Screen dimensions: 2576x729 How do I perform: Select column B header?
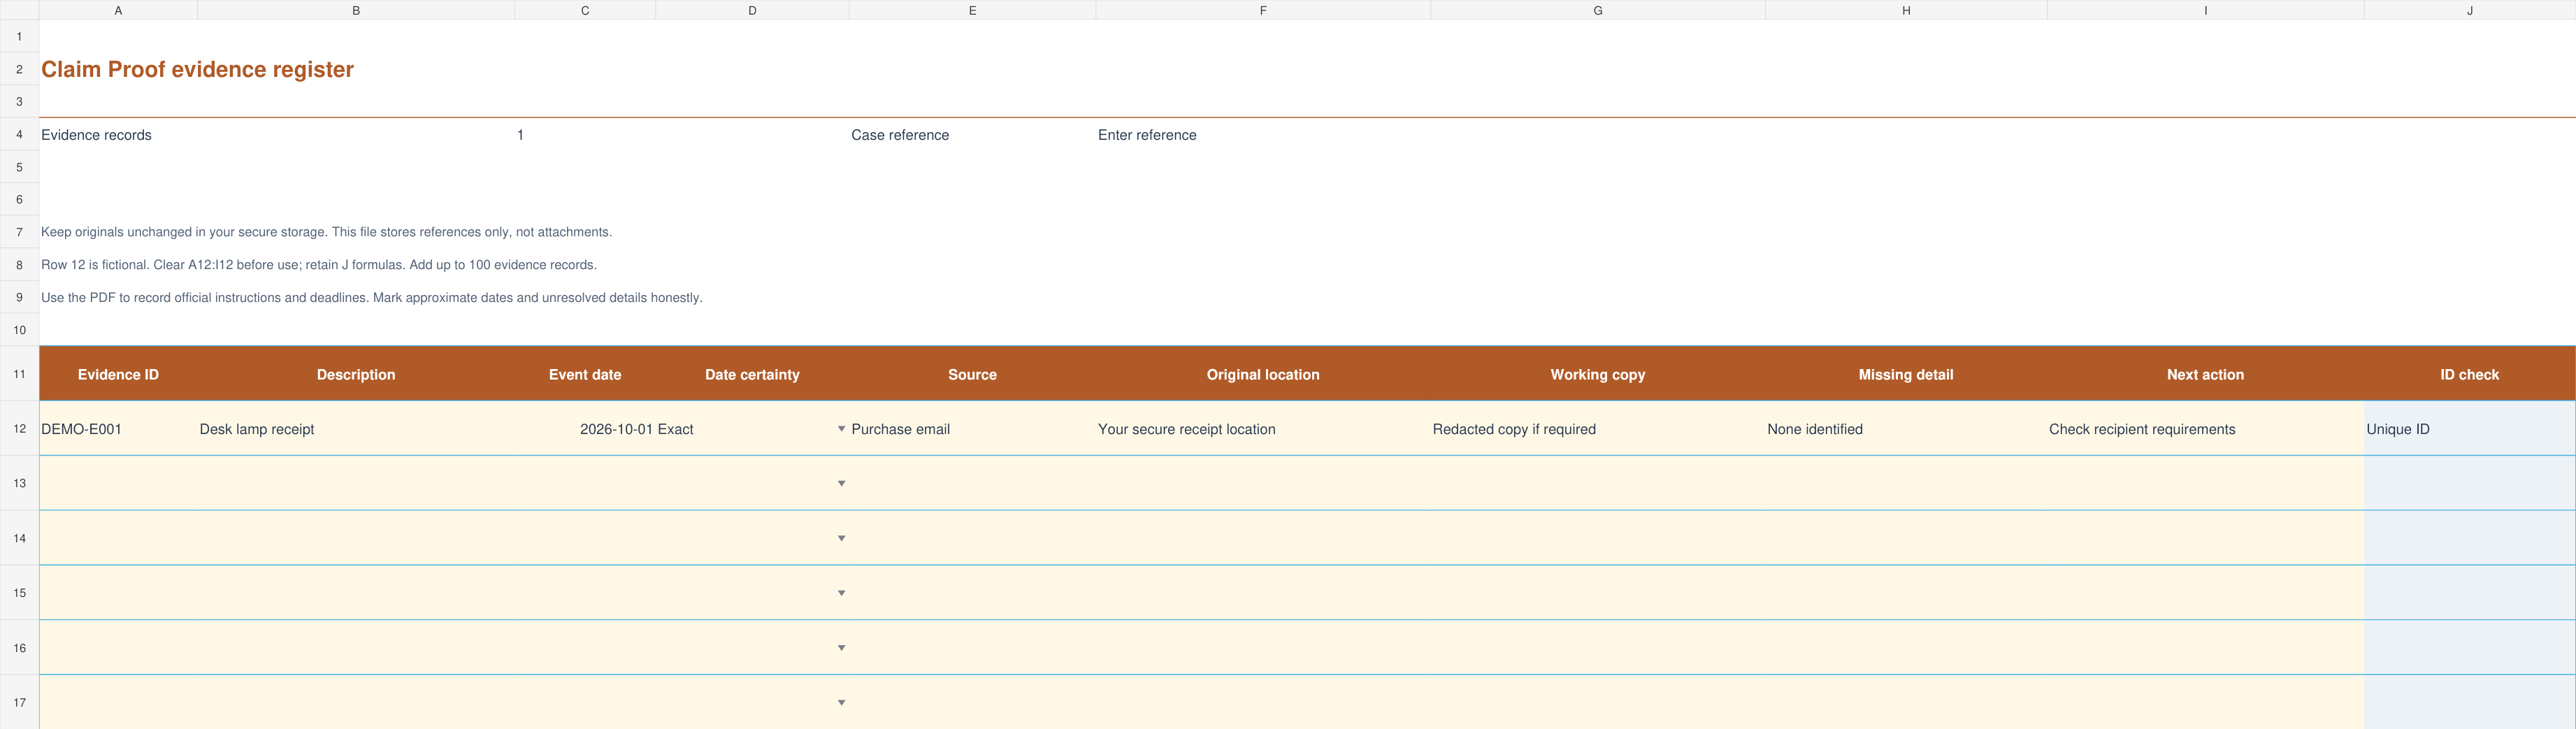[356, 10]
